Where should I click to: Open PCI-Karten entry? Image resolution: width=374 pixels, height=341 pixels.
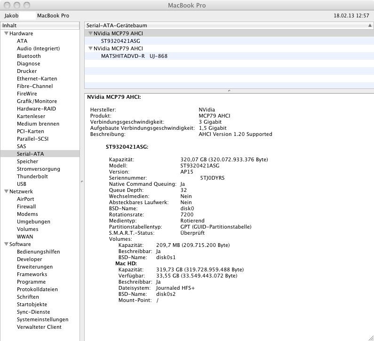click(x=30, y=131)
